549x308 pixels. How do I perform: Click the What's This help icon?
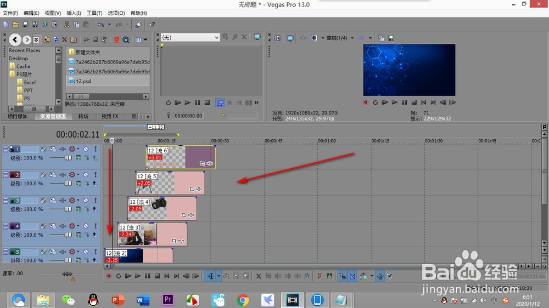pyautogui.click(x=152, y=25)
